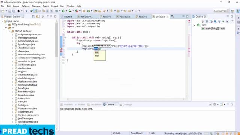Click the editor horizontal scrollbar

[126, 99]
